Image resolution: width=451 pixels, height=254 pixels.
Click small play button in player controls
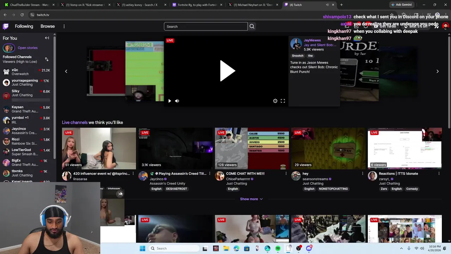169,101
